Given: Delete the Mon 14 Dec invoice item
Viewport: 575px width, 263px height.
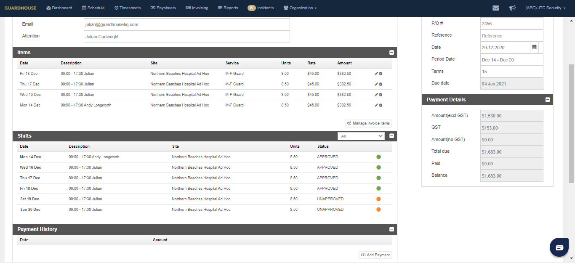Looking at the screenshot, I should click(381, 105).
